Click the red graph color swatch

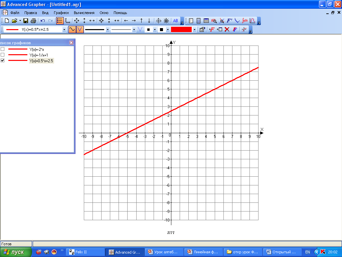181,29
